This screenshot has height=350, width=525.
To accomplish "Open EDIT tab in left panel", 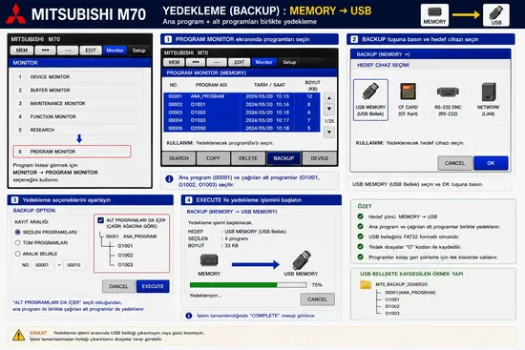I will (91, 51).
